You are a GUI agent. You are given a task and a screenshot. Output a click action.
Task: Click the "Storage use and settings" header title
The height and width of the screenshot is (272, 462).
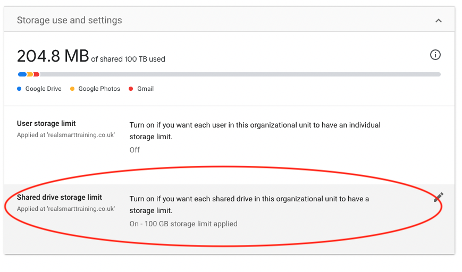coord(69,20)
